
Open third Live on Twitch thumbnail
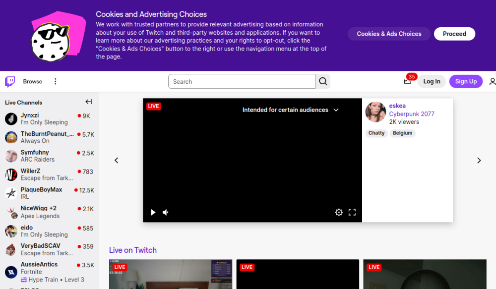pyautogui.click(x=425, y=274)
